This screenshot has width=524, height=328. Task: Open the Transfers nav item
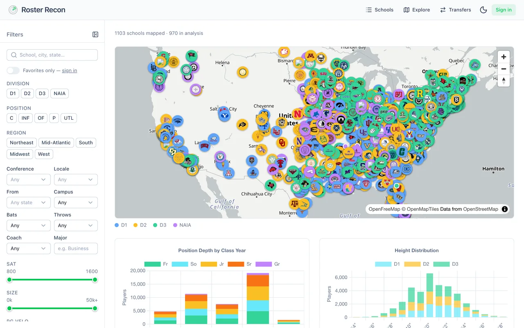(456, 10)
